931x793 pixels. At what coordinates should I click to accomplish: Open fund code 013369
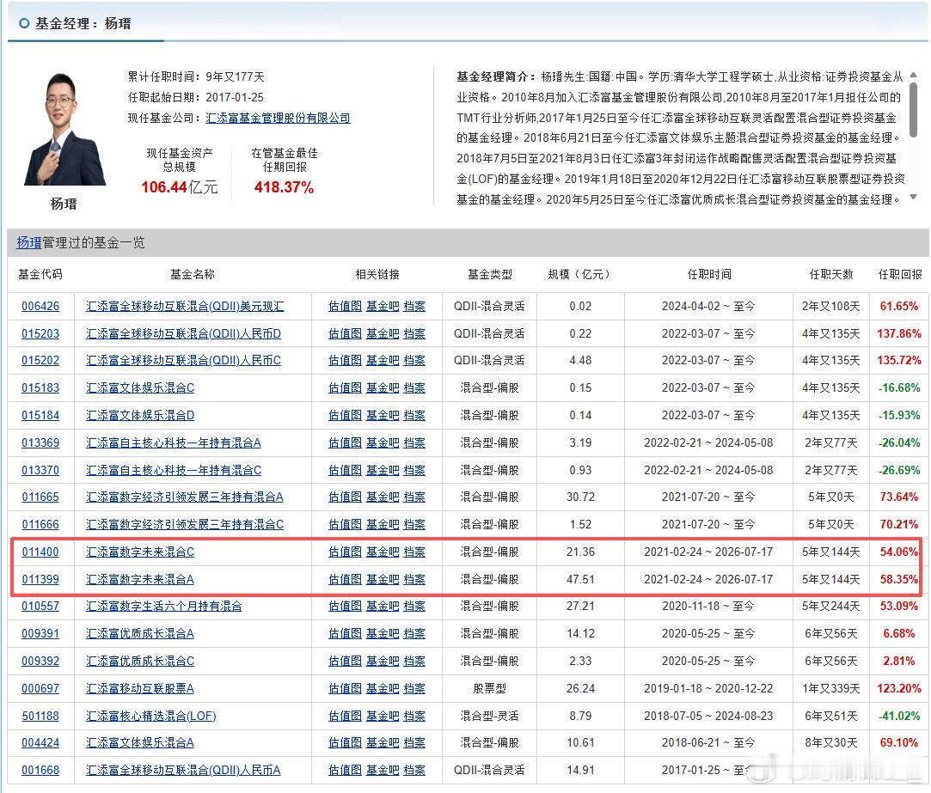click(40, 442)
